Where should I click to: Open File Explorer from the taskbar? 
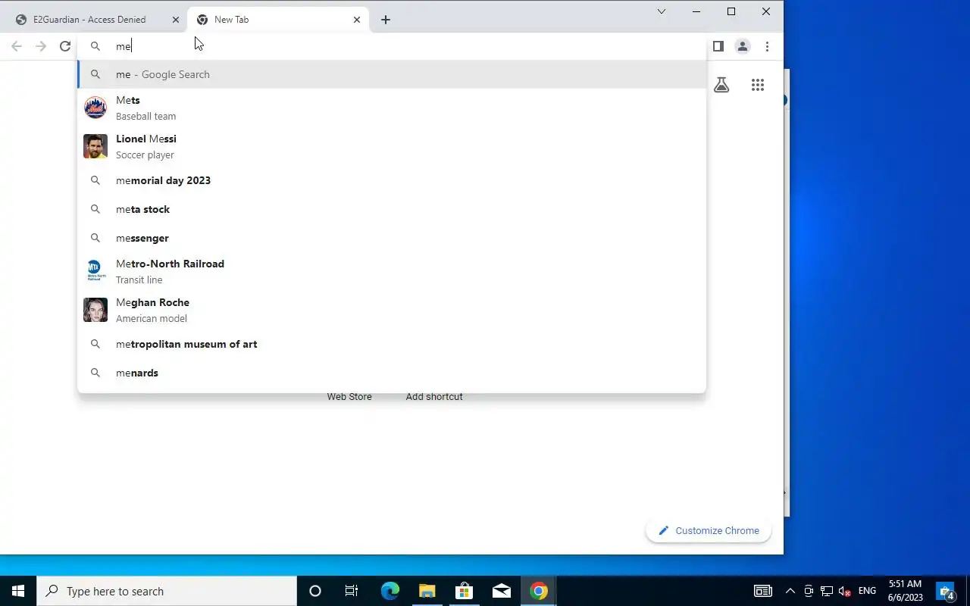[427, 591]
